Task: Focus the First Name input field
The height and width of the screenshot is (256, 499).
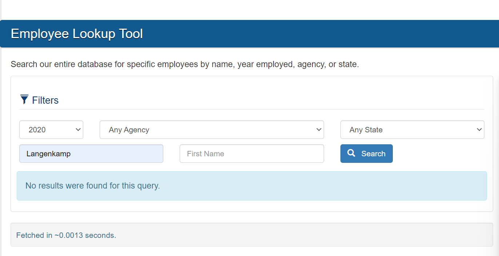Action: [252, 154]
